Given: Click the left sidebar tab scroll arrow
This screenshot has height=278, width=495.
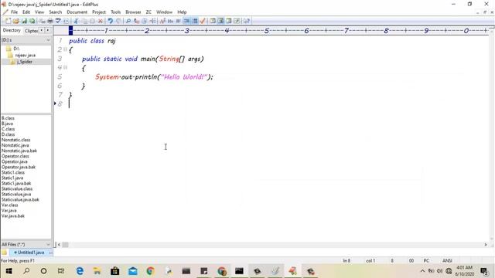Looking at the screenshot, I should pyautogui.click(x=42, y=31).
